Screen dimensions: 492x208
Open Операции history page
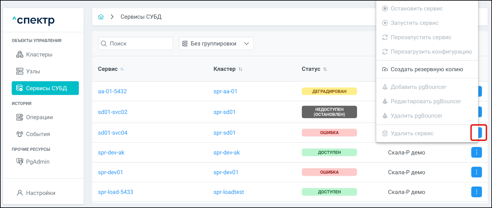39,117
